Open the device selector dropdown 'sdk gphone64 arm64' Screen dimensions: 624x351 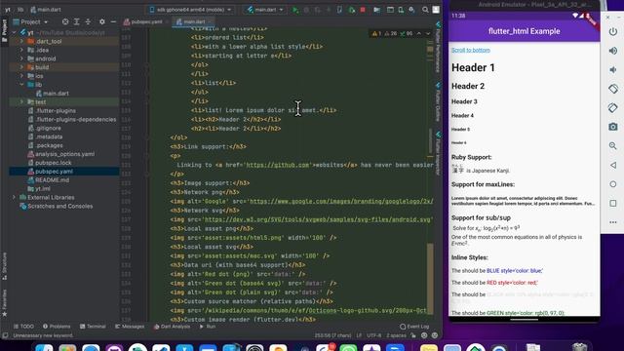[190, 10]
